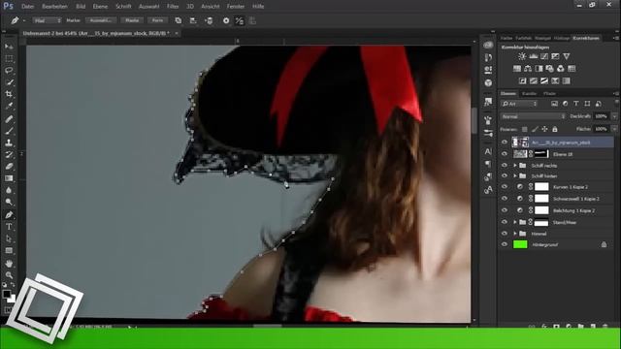621x349 pixels.
Task: Select the Brush tool
Action: 9,131
